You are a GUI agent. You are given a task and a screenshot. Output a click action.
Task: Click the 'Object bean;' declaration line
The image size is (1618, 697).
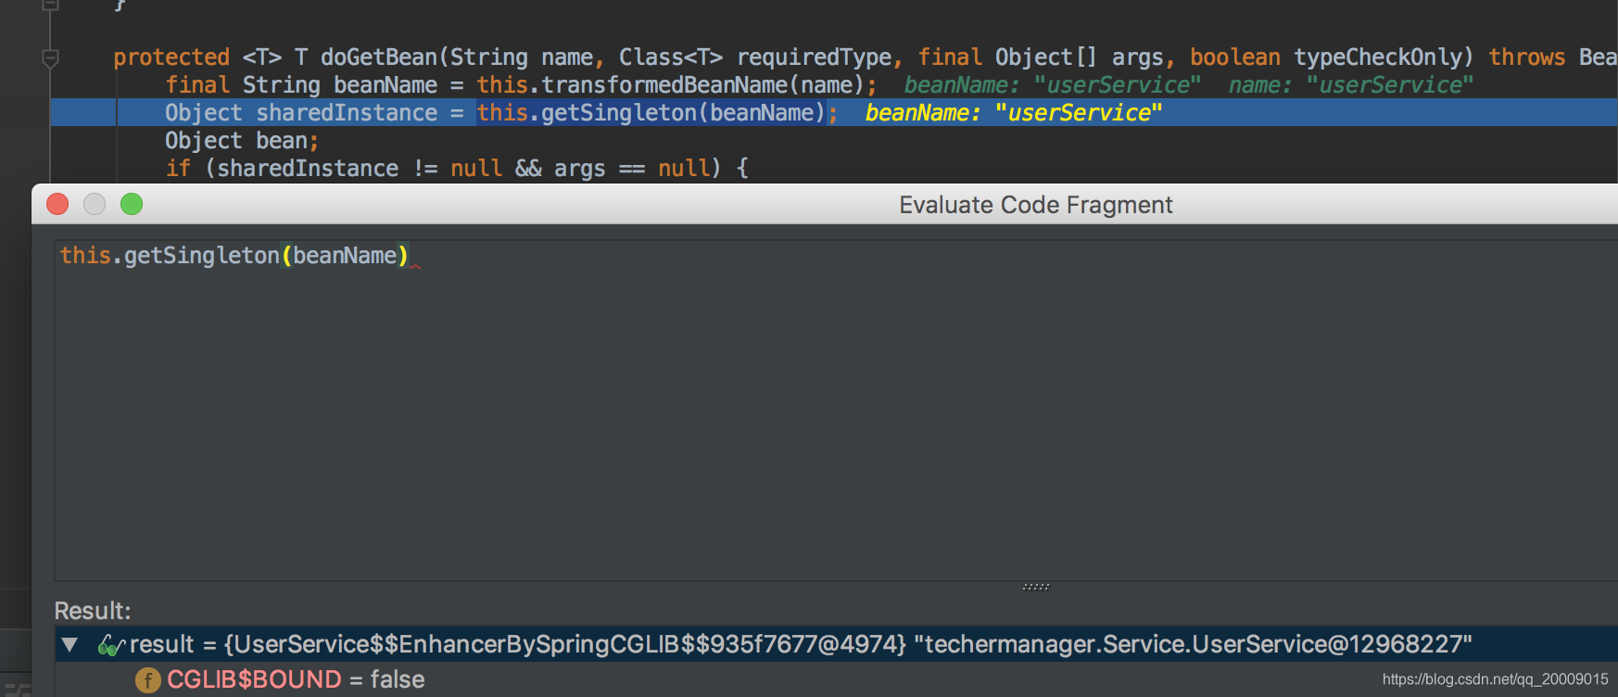pos(241,141)
